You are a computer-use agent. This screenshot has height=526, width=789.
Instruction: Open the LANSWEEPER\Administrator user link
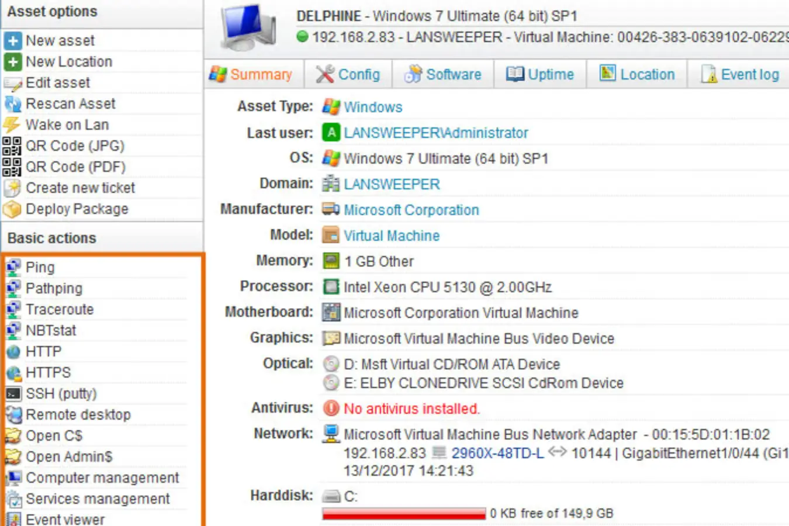tap(435, 133)
